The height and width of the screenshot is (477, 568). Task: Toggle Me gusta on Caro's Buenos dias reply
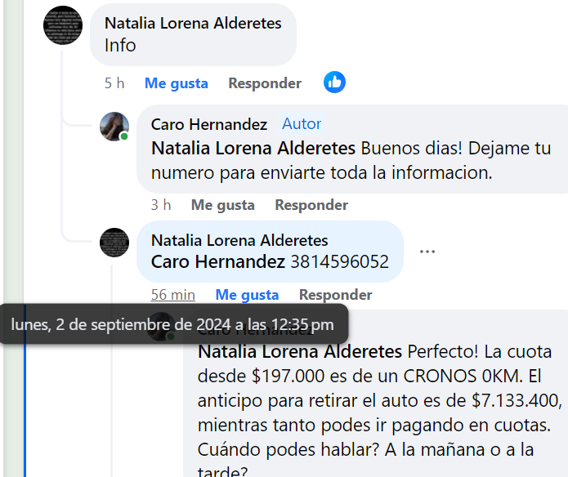coord(223,205)
